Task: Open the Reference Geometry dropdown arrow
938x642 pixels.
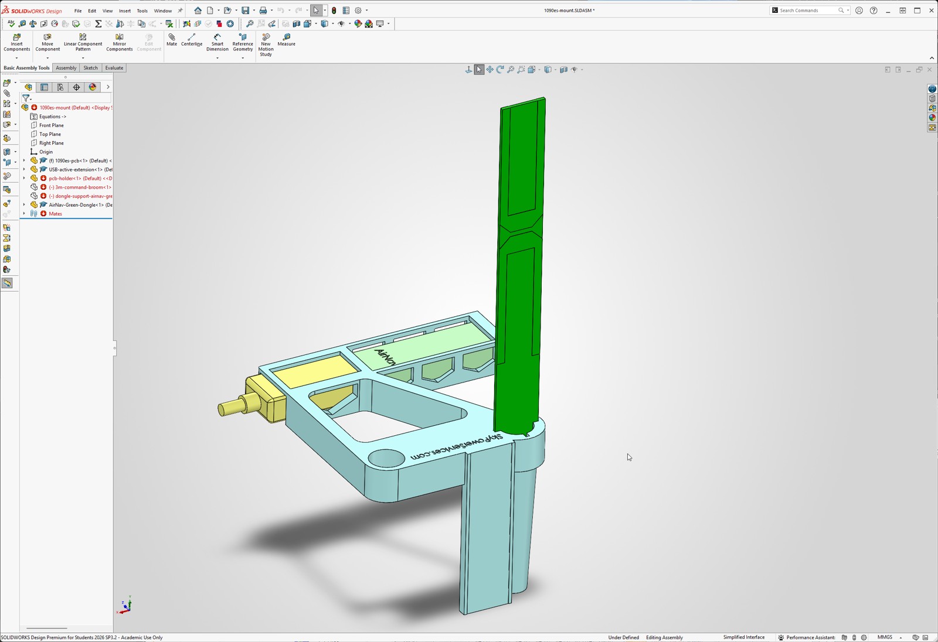Action: (x=243, y=58)
